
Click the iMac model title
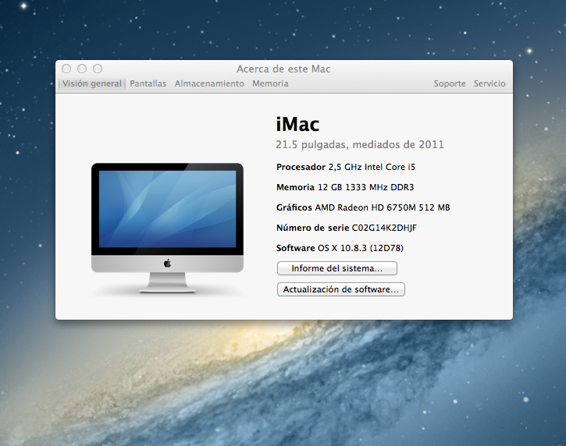[297, 125]
